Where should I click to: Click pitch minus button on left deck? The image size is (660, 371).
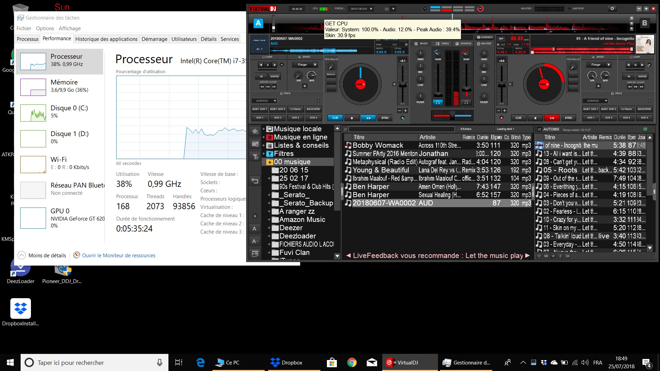(x=399, y=111)
